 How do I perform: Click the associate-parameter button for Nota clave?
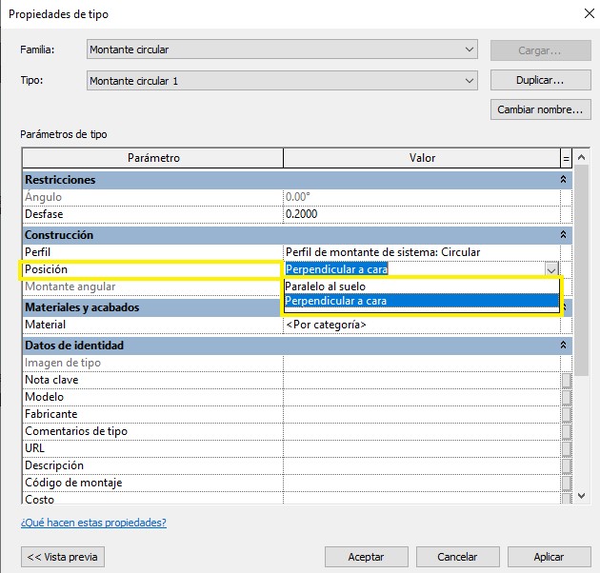pyautogui.click(x=567, y=381)
